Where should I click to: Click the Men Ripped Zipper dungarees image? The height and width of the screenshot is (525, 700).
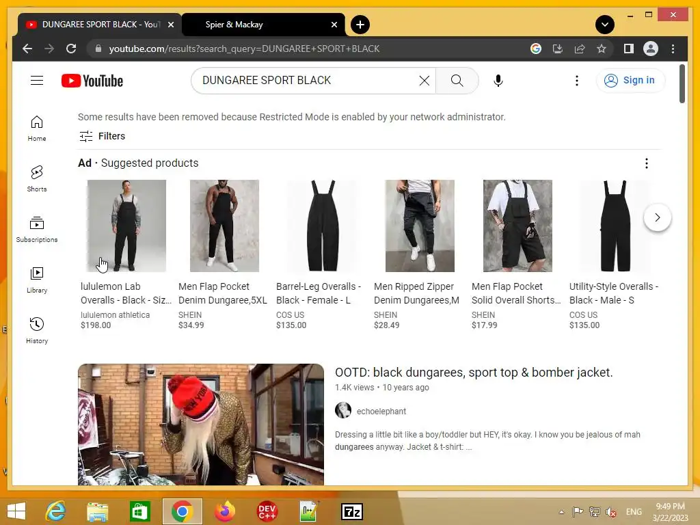[x=420, y=226]
